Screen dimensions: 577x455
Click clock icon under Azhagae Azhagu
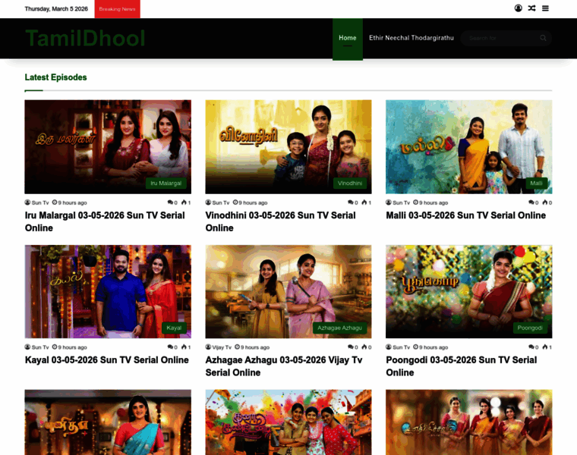238,347
